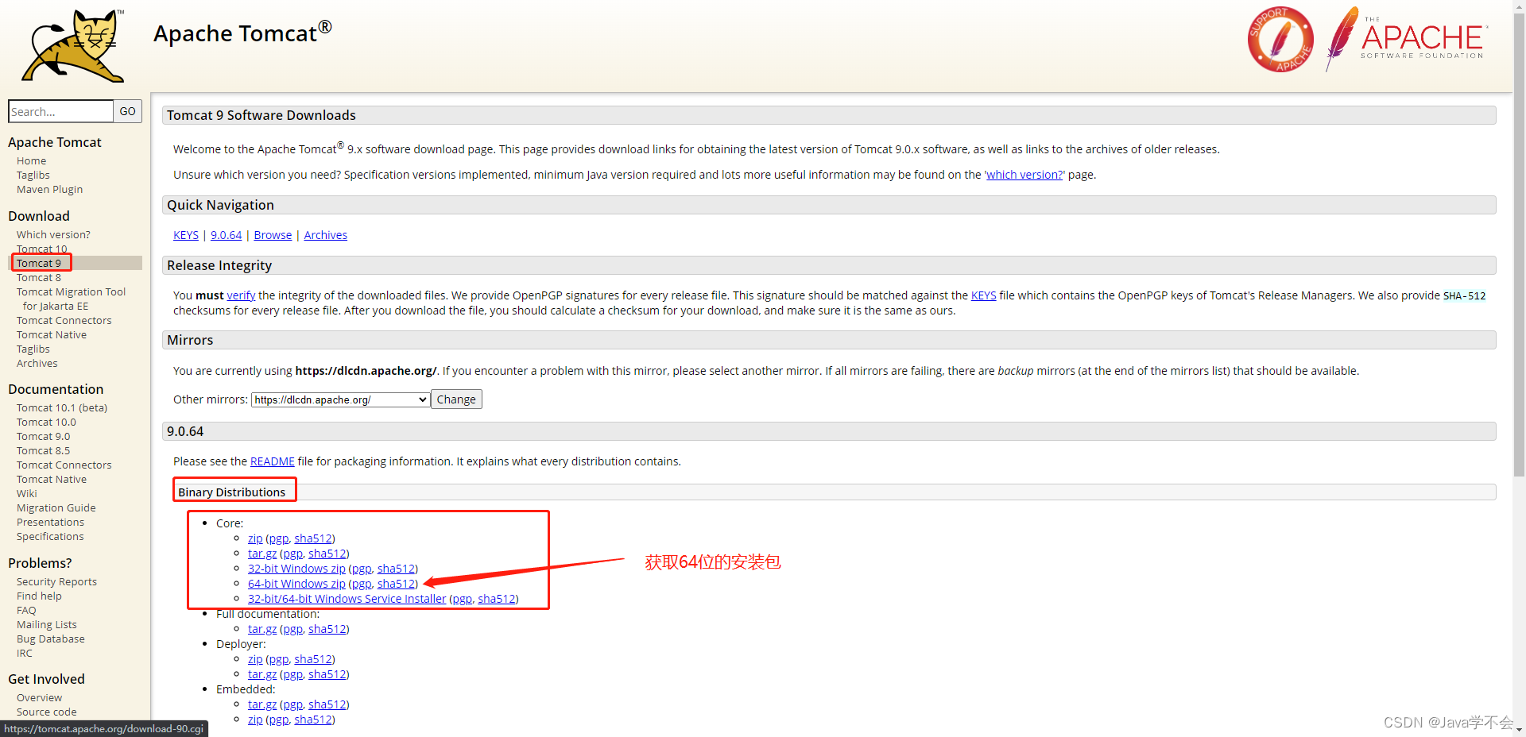Screen dimensions: 1526x737
Task: Open Source code sidebar link
Action: 47,712
